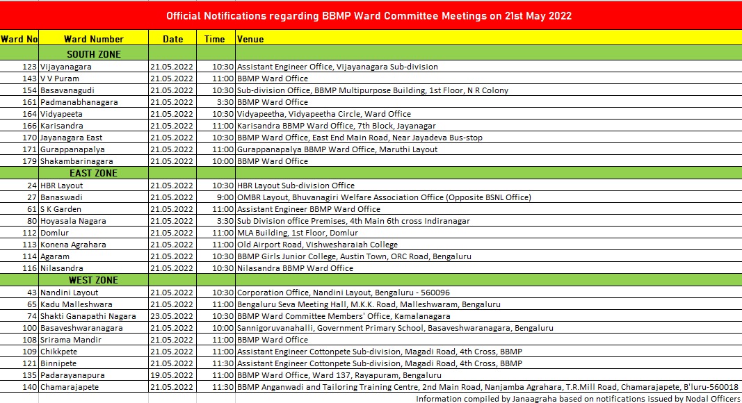The height and width of the screenshot is (403, 742).
Task: Select the 'Karisandra' ward cell
Action: point(94,126)
